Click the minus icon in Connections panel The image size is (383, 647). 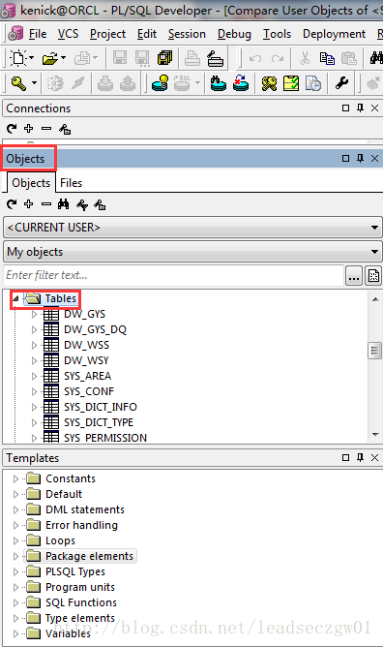(46, 129)
